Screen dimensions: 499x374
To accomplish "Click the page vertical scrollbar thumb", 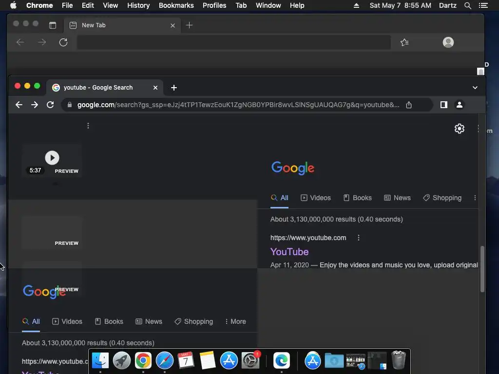I will (x=482, y=269).
